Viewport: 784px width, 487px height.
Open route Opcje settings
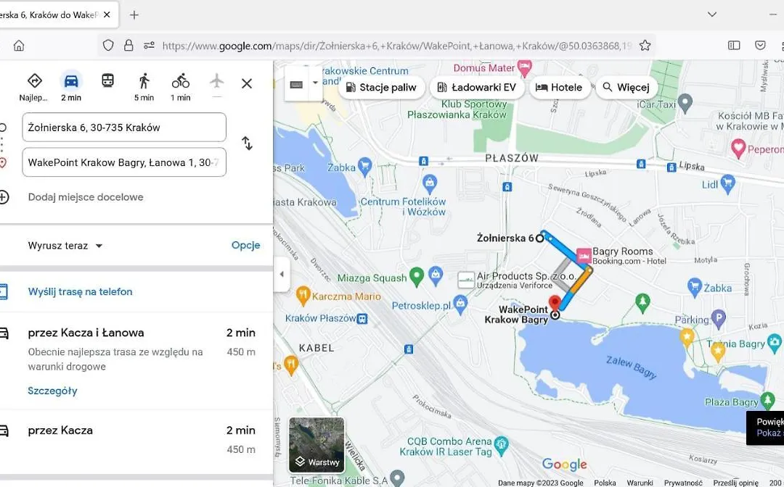click(x=245, y=245)
